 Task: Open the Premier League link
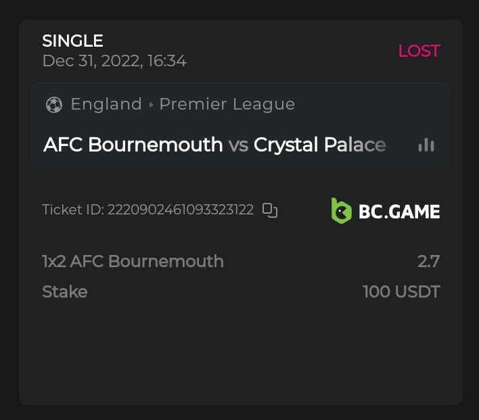click(x=227, y=104)
